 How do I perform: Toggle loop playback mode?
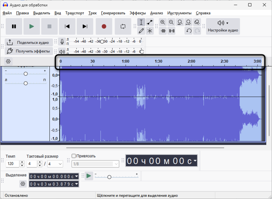click(123, 27)
